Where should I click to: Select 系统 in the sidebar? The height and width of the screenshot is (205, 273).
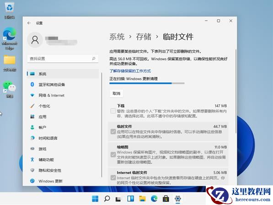pyautogui.click(x=63, y=74)
